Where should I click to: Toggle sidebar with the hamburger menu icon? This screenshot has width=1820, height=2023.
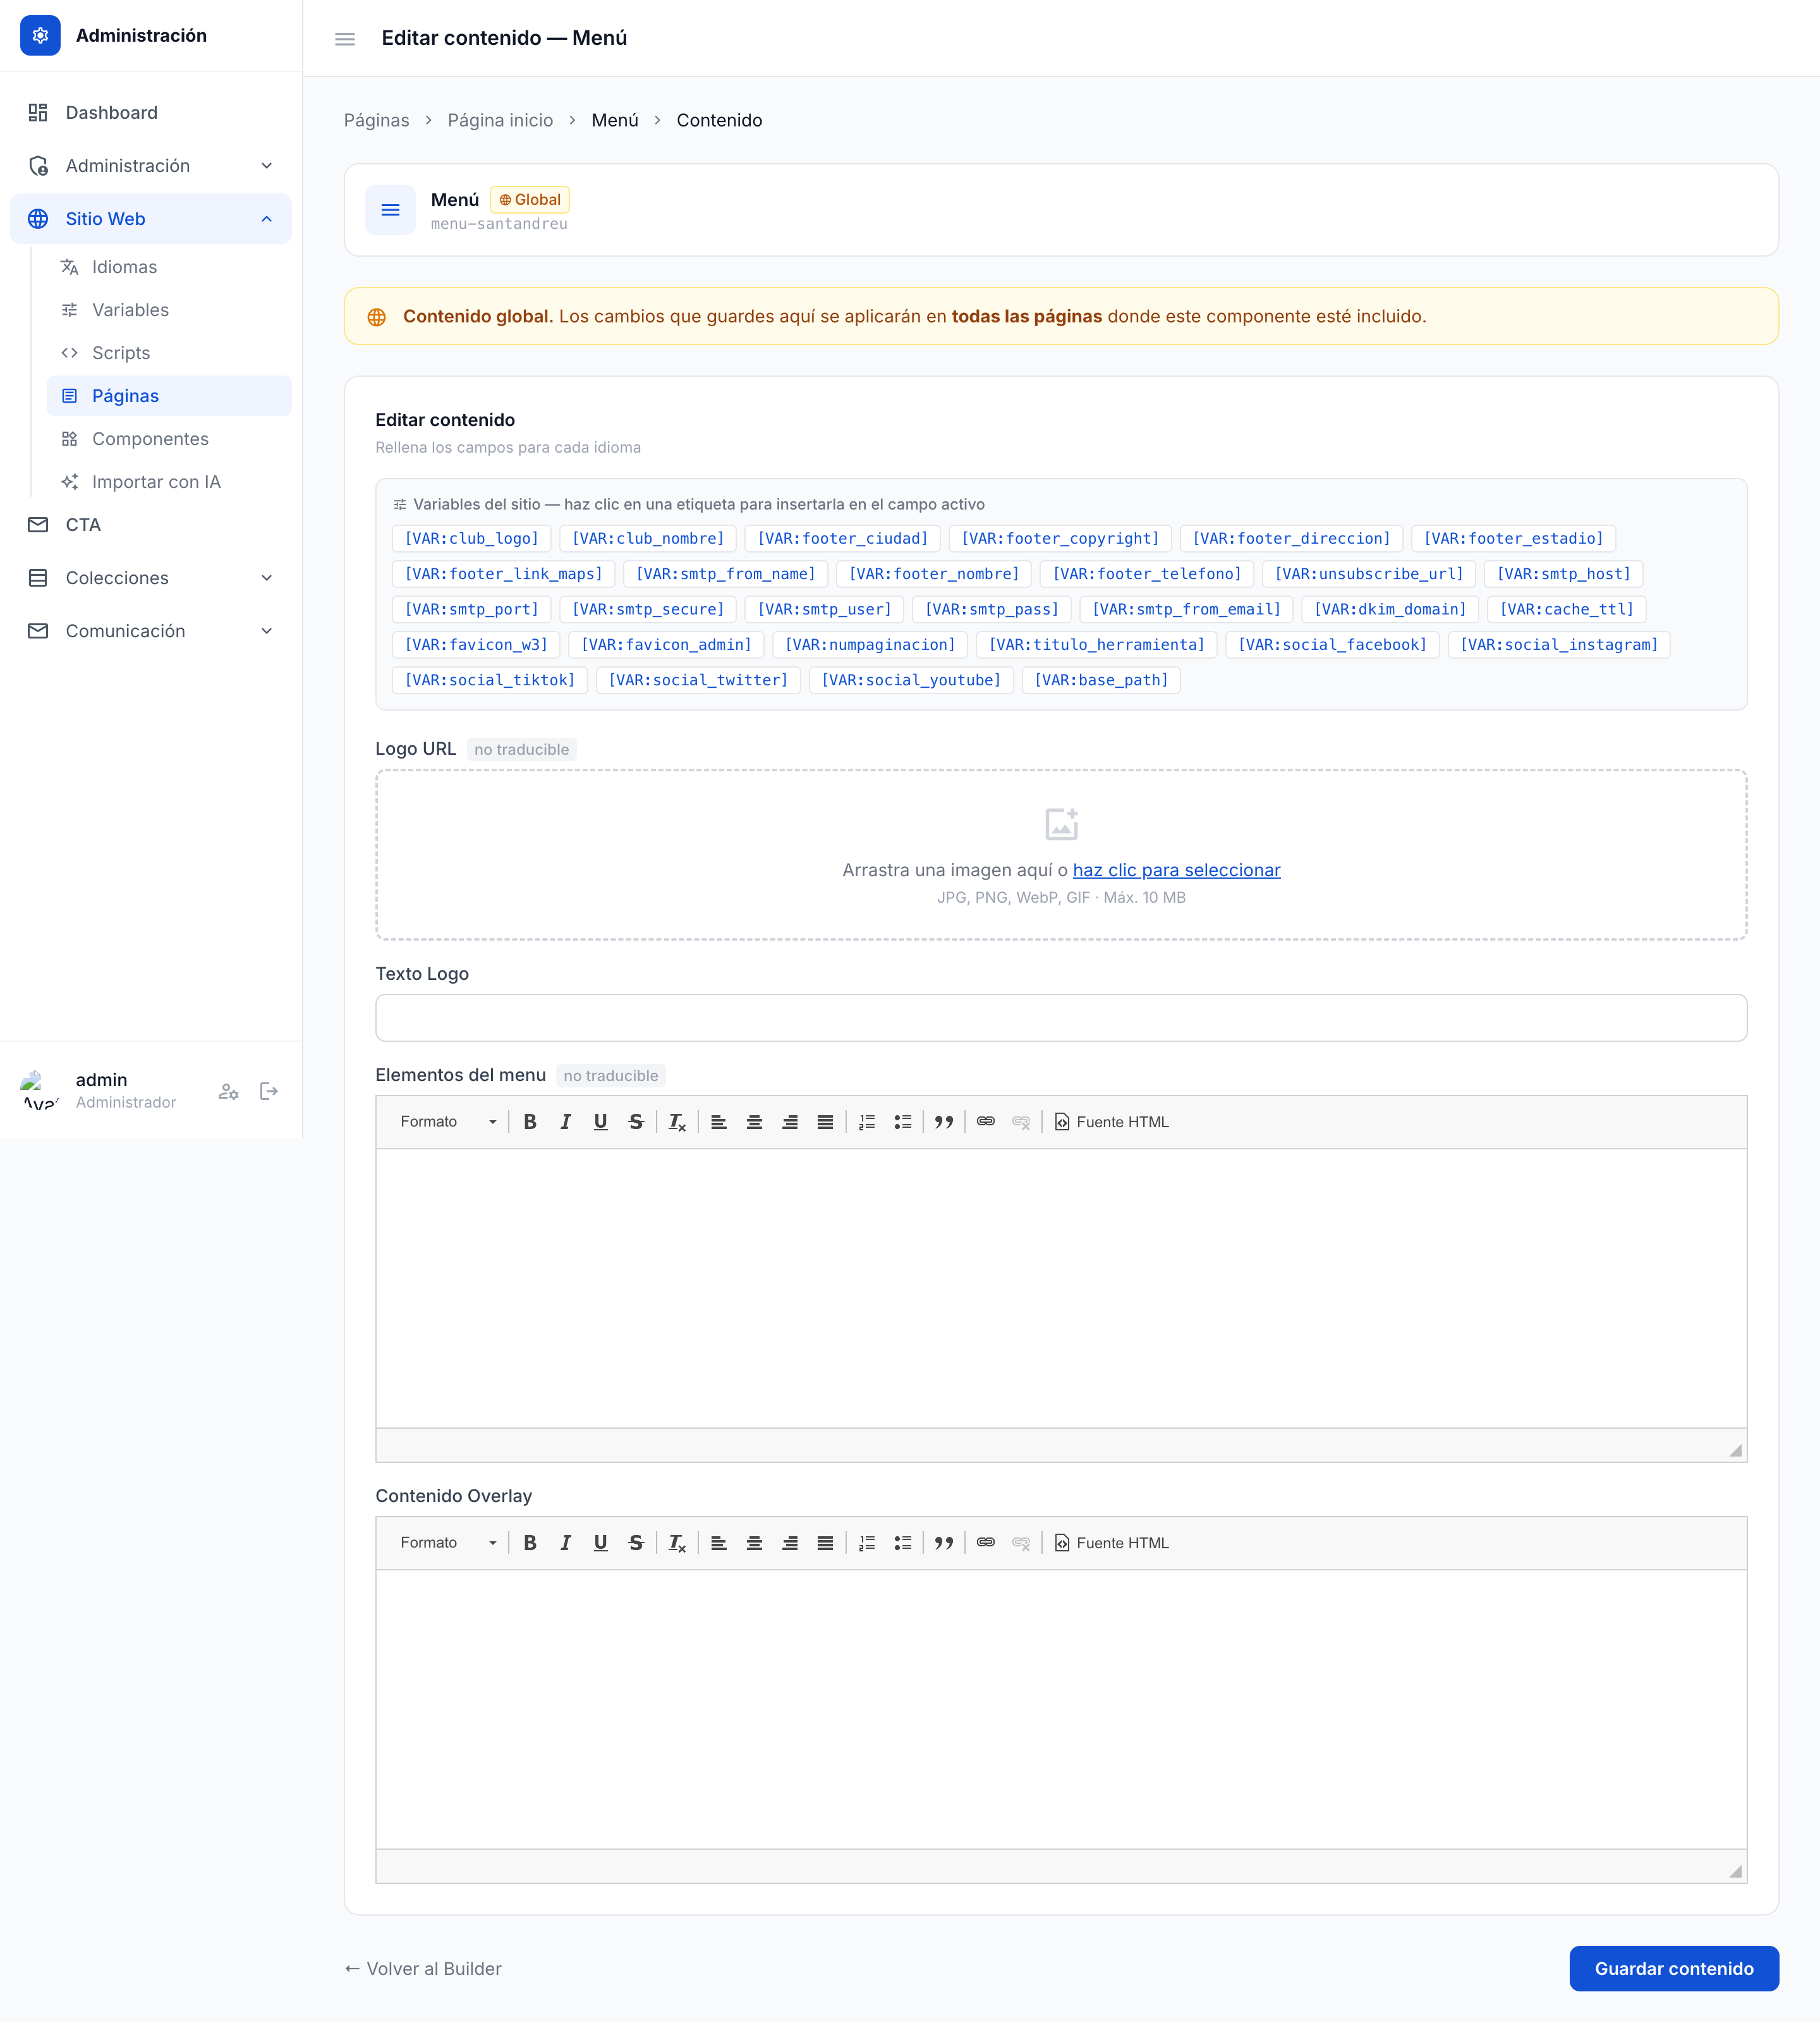(344, 39)
